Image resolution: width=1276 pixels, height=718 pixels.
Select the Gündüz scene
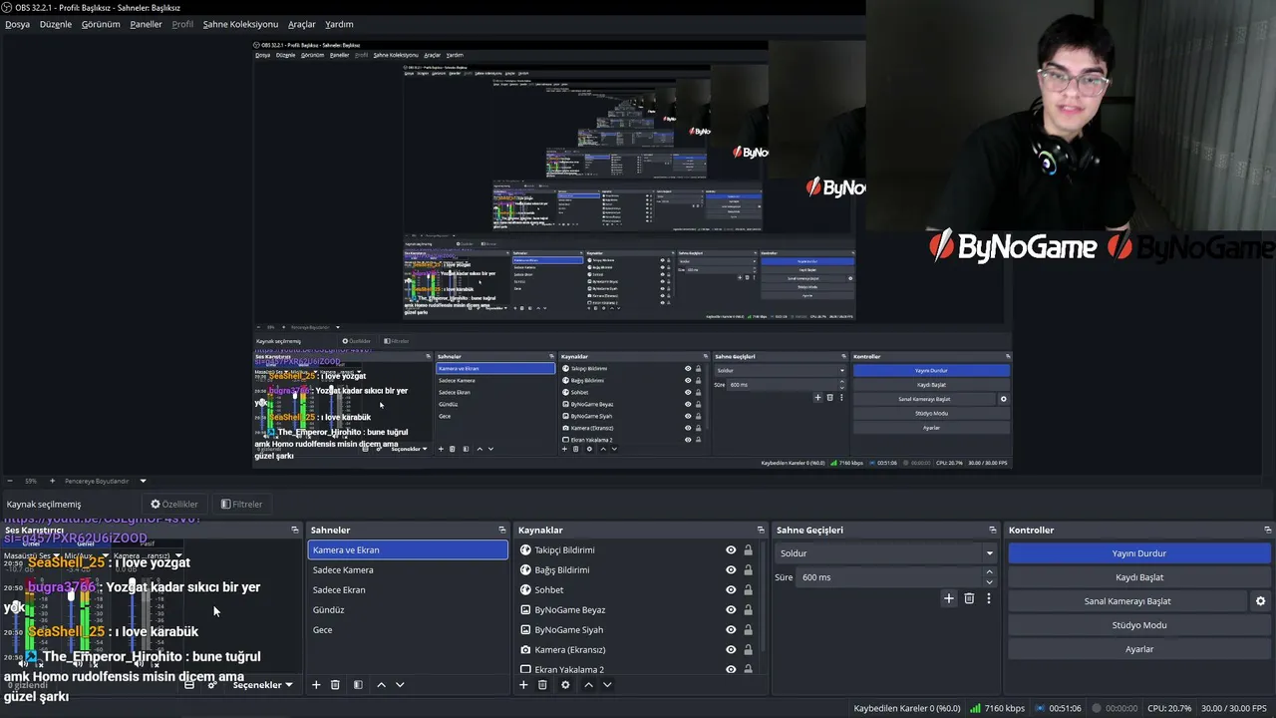tap(408, 609)
